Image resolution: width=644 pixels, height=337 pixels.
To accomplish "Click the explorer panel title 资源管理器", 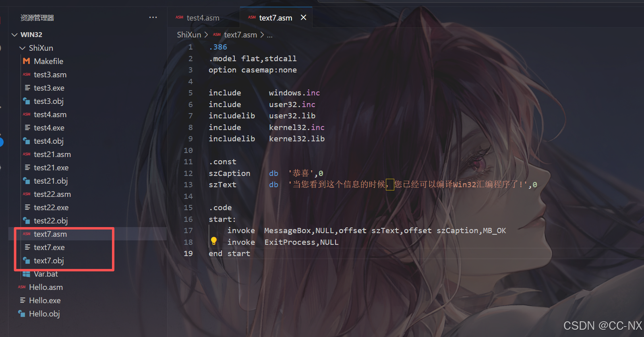I will point(37,18).
